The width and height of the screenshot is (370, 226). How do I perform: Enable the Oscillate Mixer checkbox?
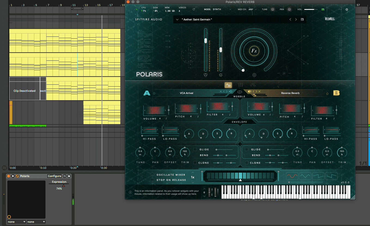[x=152, y=175]
